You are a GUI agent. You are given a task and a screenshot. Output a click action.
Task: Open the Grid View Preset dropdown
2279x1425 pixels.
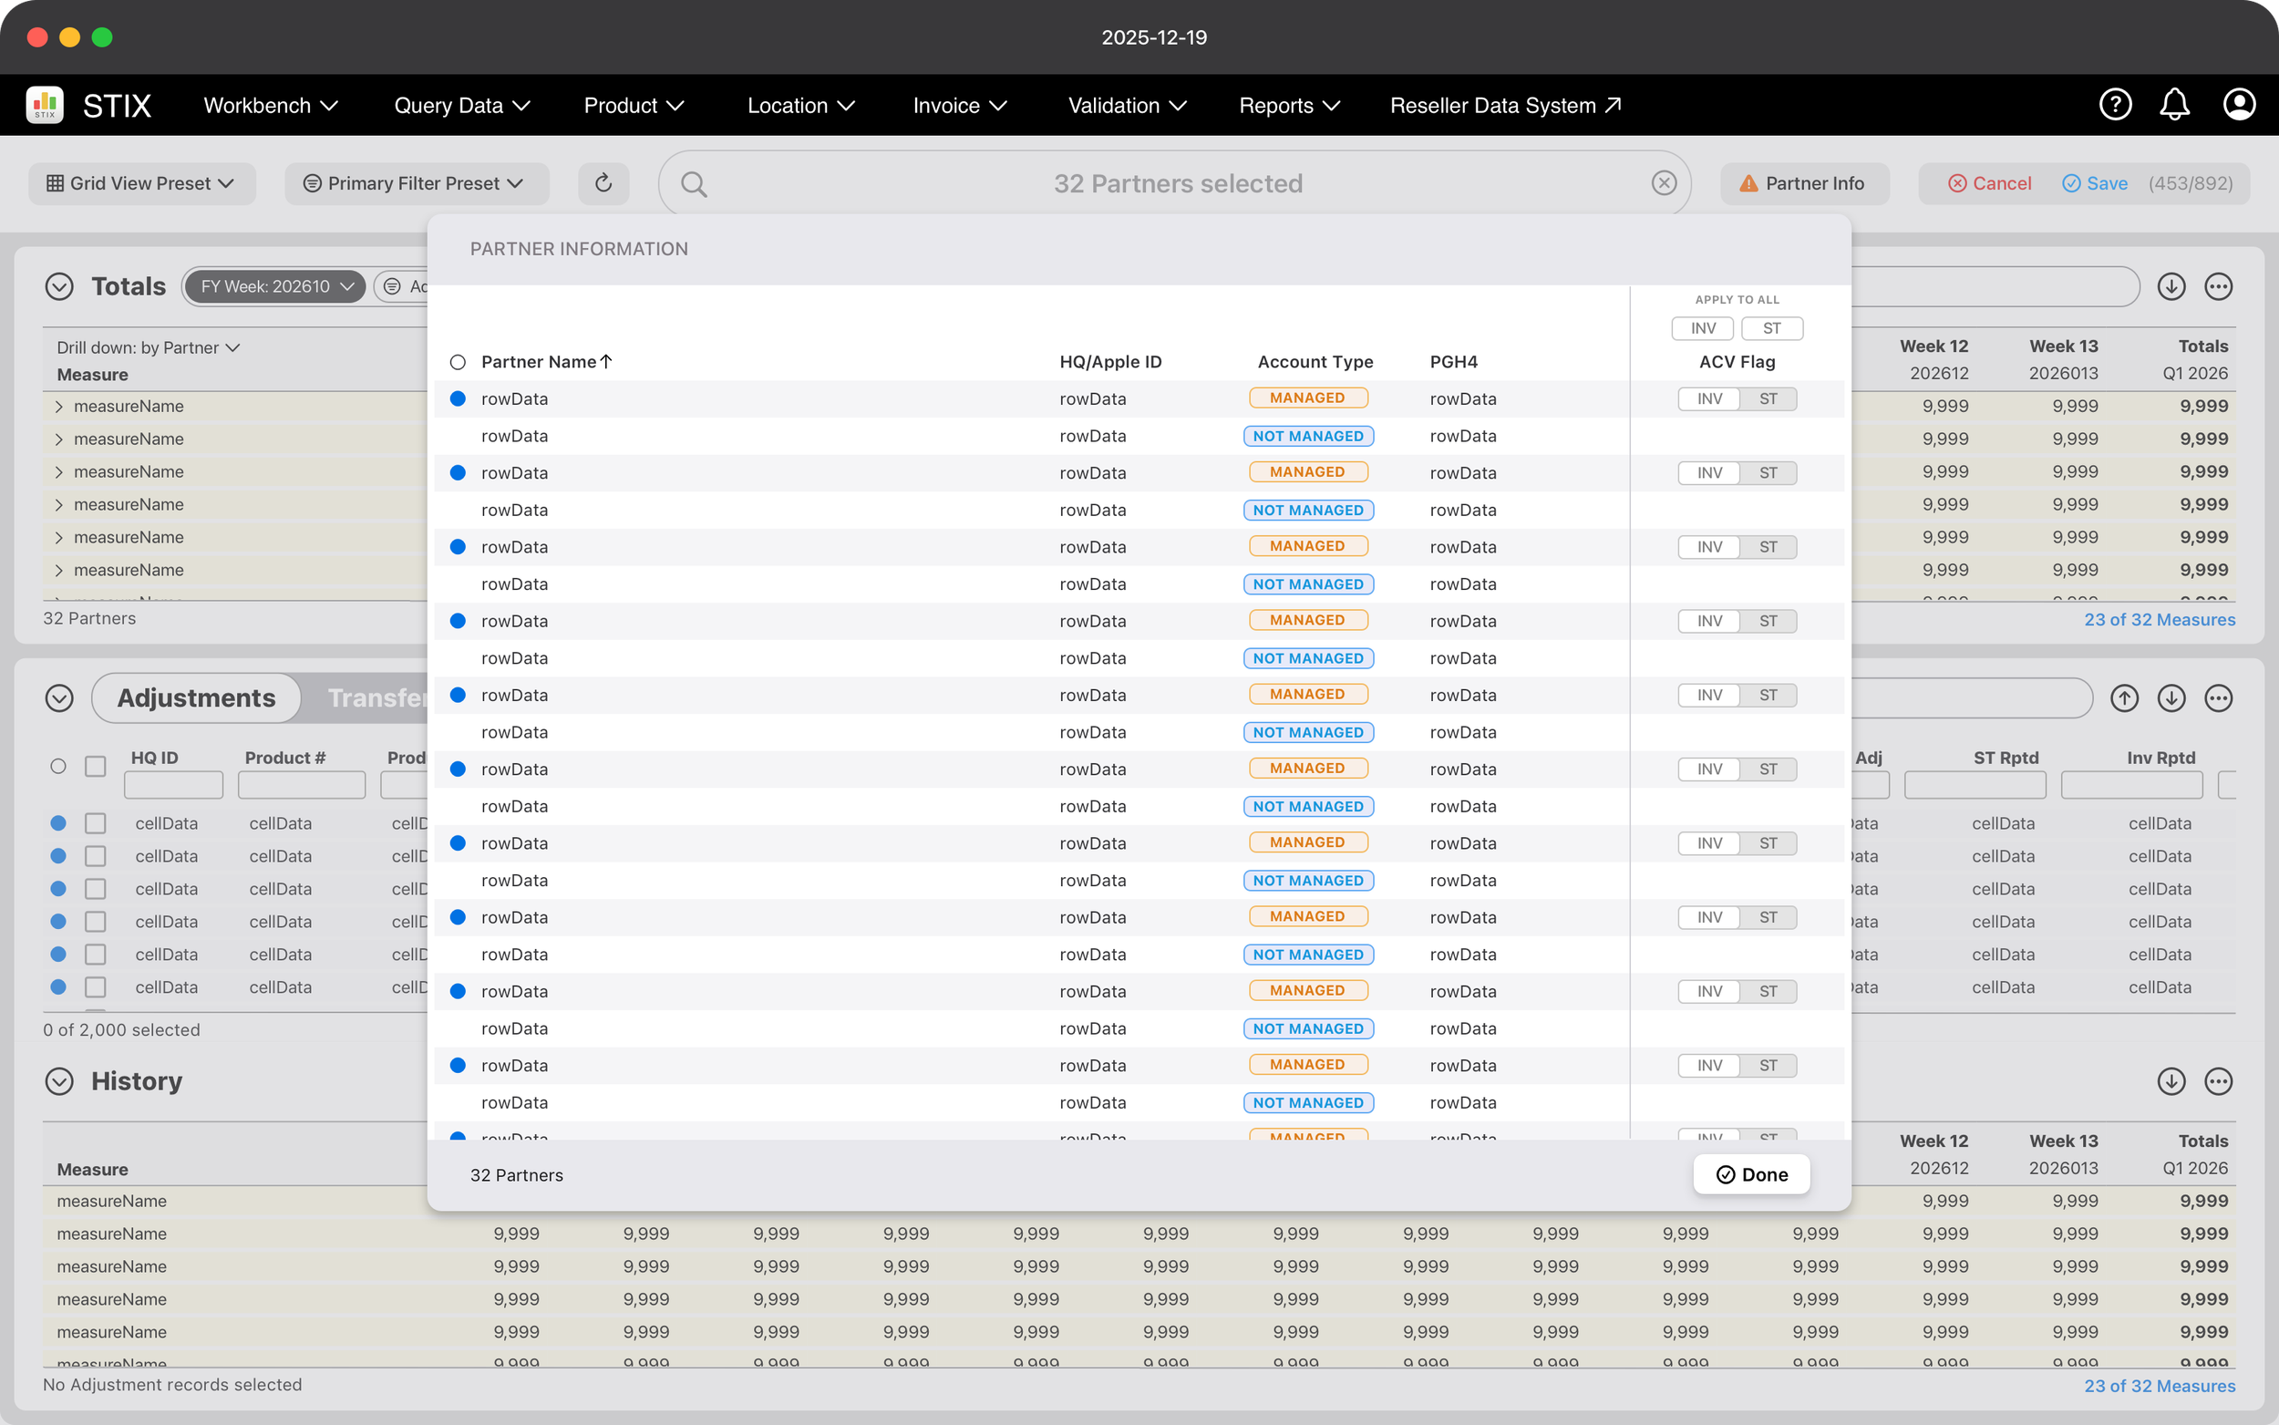coord(141,183)
